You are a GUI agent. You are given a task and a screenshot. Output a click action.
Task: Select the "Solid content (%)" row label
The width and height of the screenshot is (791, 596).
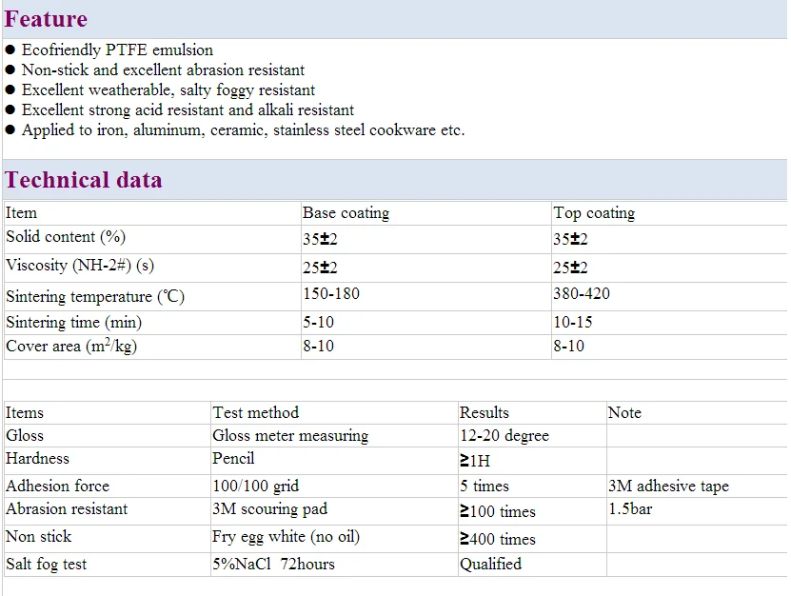point(66,237)
